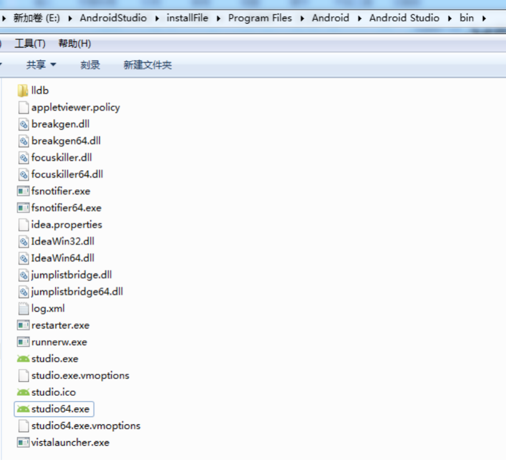Expand arrow after AndroidStudio breadcrumb
This screenshot has height=461, width=506.
click(157, 18)
